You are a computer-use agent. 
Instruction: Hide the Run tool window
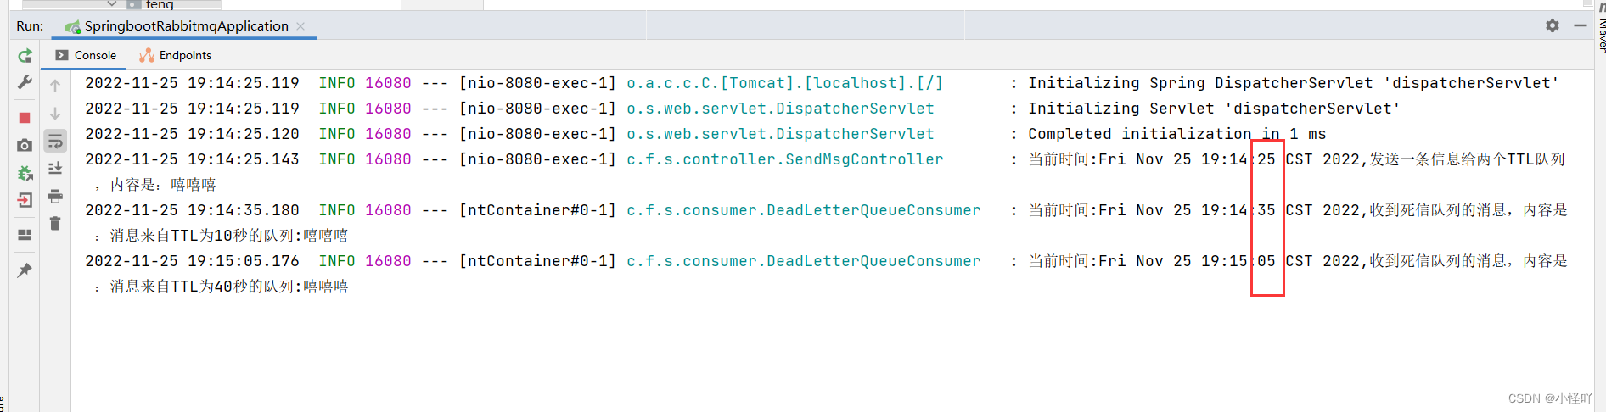click(x=1581, y=25)
